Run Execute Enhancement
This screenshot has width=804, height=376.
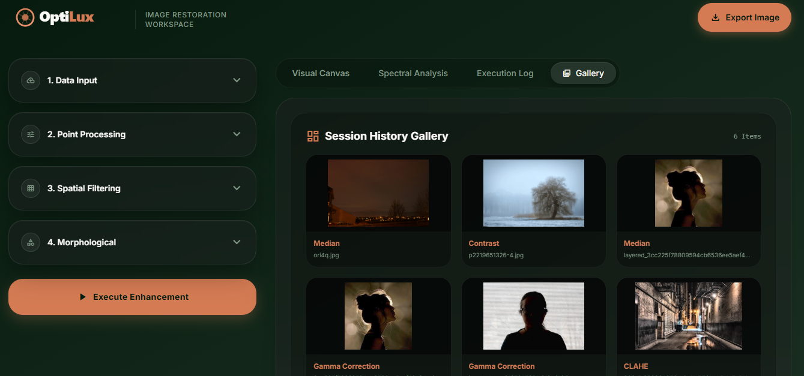tap(132, 297)
